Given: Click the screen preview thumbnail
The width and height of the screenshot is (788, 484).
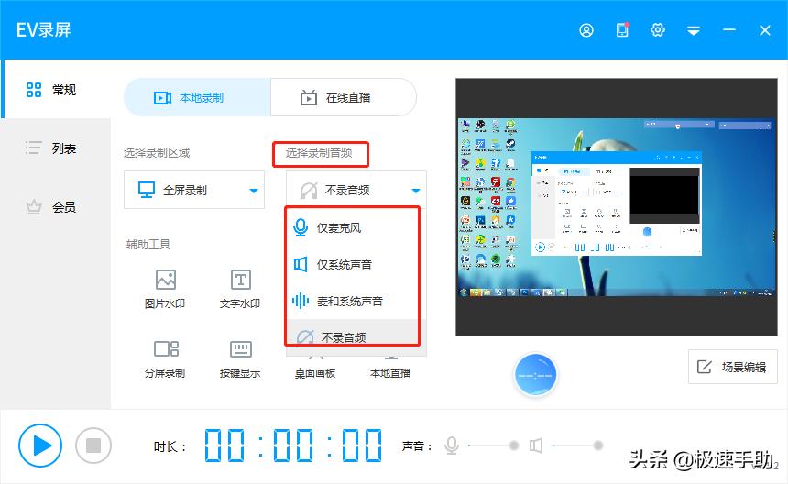Looking at the screenshot, I should tap(616, 207).
